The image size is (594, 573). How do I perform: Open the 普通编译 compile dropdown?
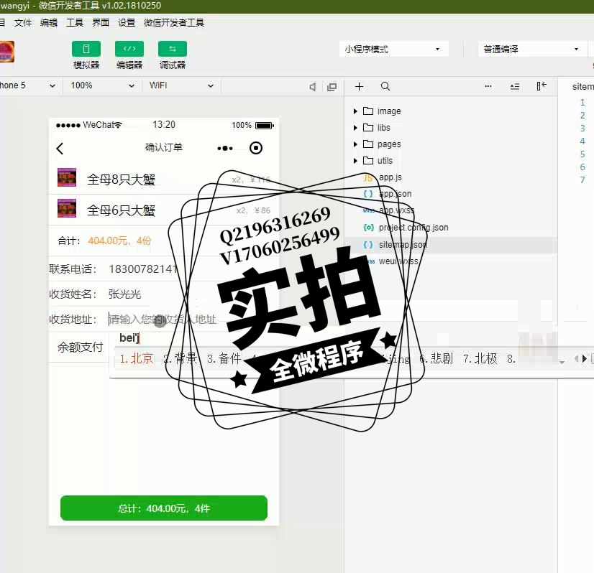(x=532, y=49)
